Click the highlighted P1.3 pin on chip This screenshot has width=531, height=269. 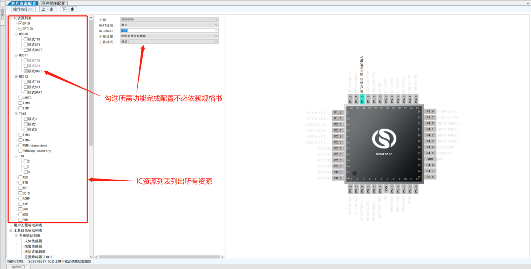362,99
